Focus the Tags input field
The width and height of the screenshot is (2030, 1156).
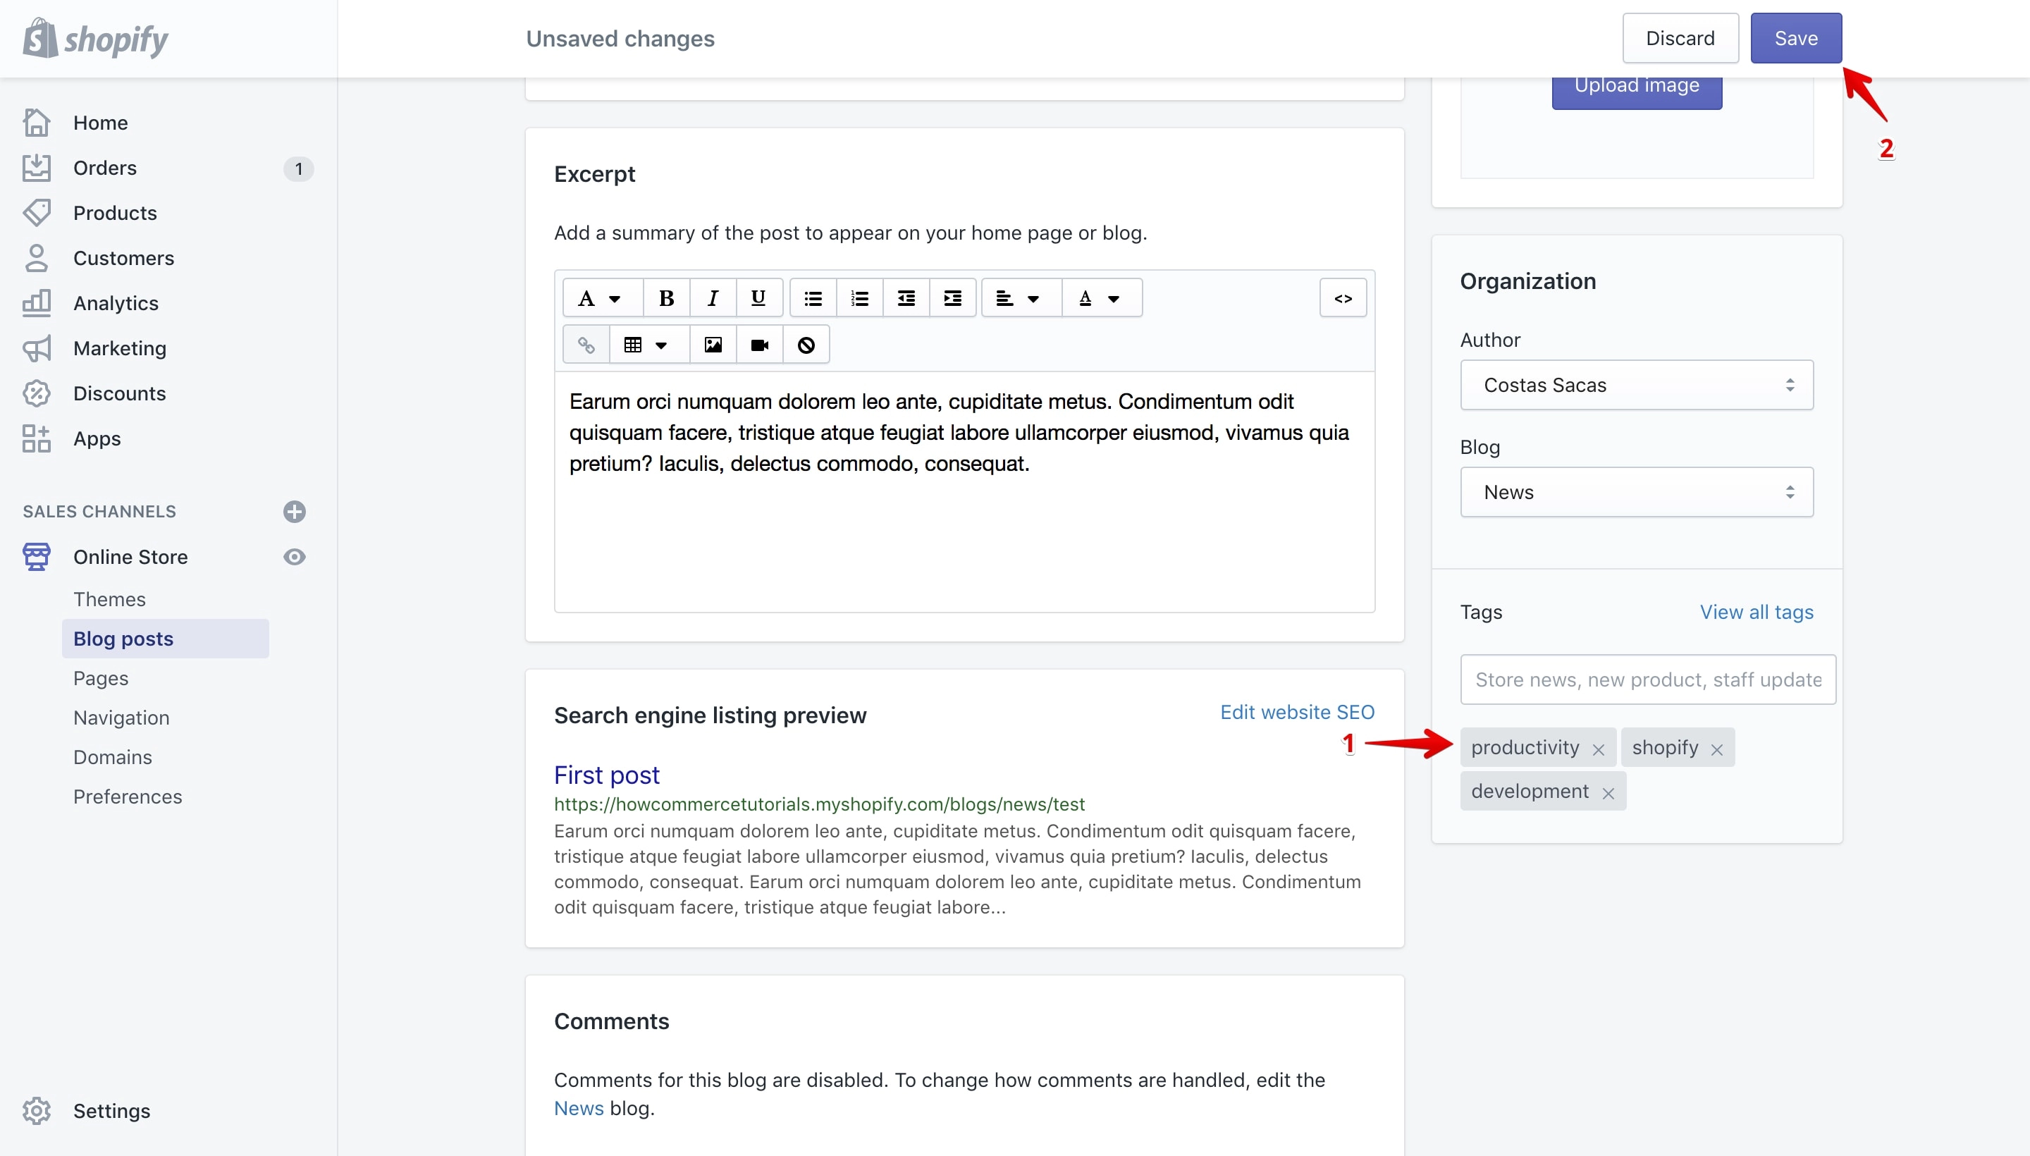tap(1647, 680)
